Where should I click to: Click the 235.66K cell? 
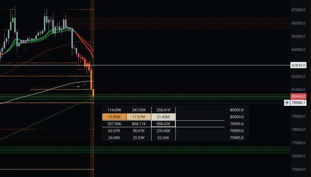163,131
